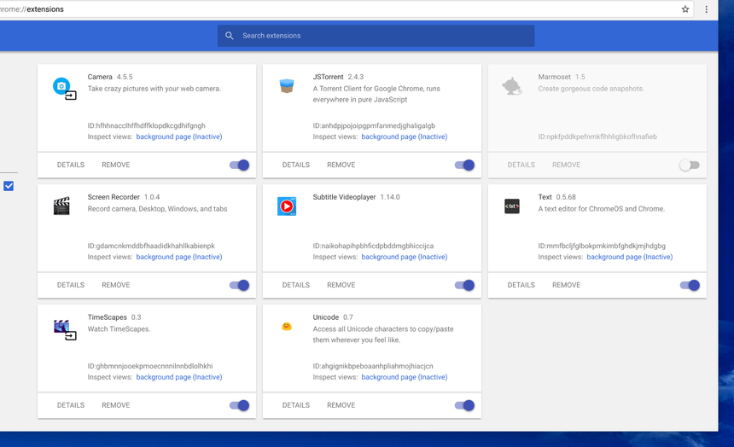734x447 pixels.
Task: Switch off the Text extension toggle
Action: click(x=690, y=285)
